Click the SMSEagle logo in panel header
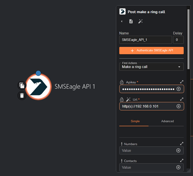The height and width of the screenshot is (176, 193). point(122,12)
